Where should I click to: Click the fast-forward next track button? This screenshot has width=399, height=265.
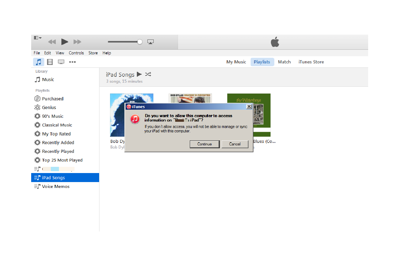point(77,42)
